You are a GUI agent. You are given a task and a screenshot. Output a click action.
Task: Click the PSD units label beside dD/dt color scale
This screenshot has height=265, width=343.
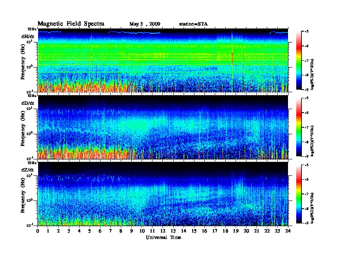tap(312, 141)
